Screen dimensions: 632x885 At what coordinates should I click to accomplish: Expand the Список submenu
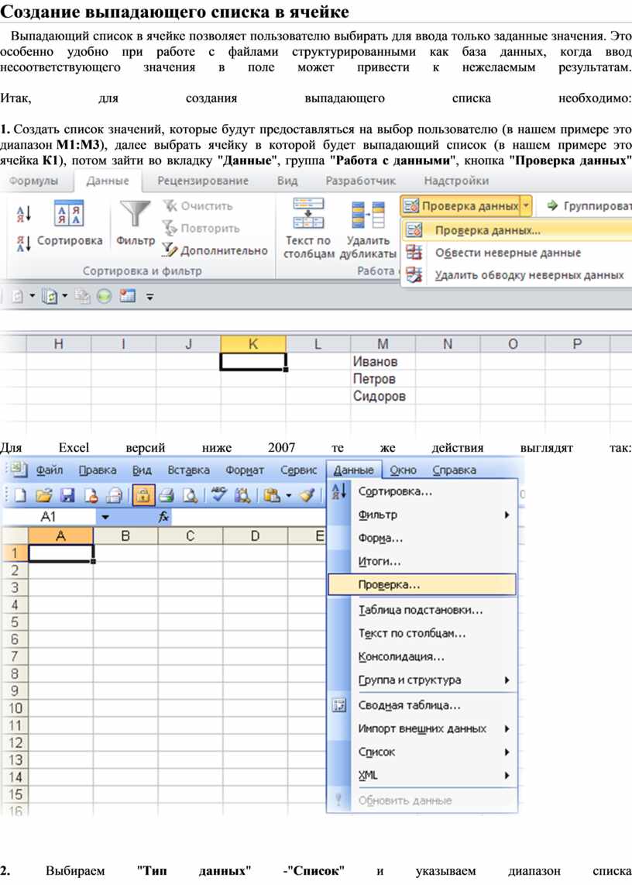[x=507, y=752]
